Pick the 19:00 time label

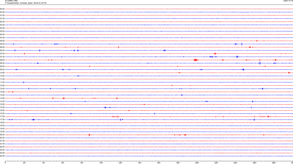point(2,129)
